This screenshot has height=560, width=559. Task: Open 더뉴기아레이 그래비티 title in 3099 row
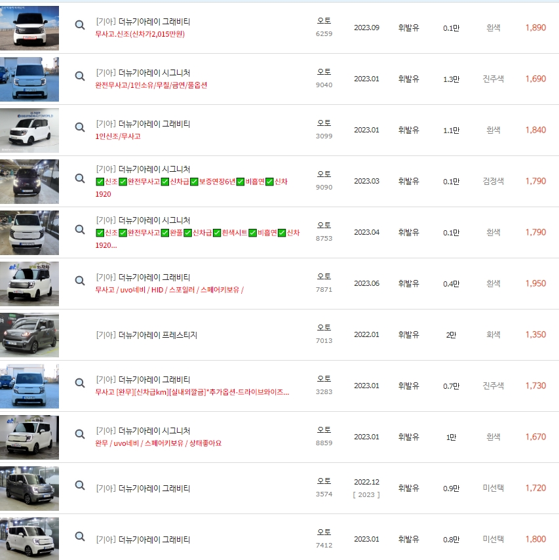154,123
